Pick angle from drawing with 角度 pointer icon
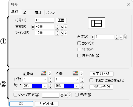The height and width of the screenshot is (107, 133). coord(125,37)
